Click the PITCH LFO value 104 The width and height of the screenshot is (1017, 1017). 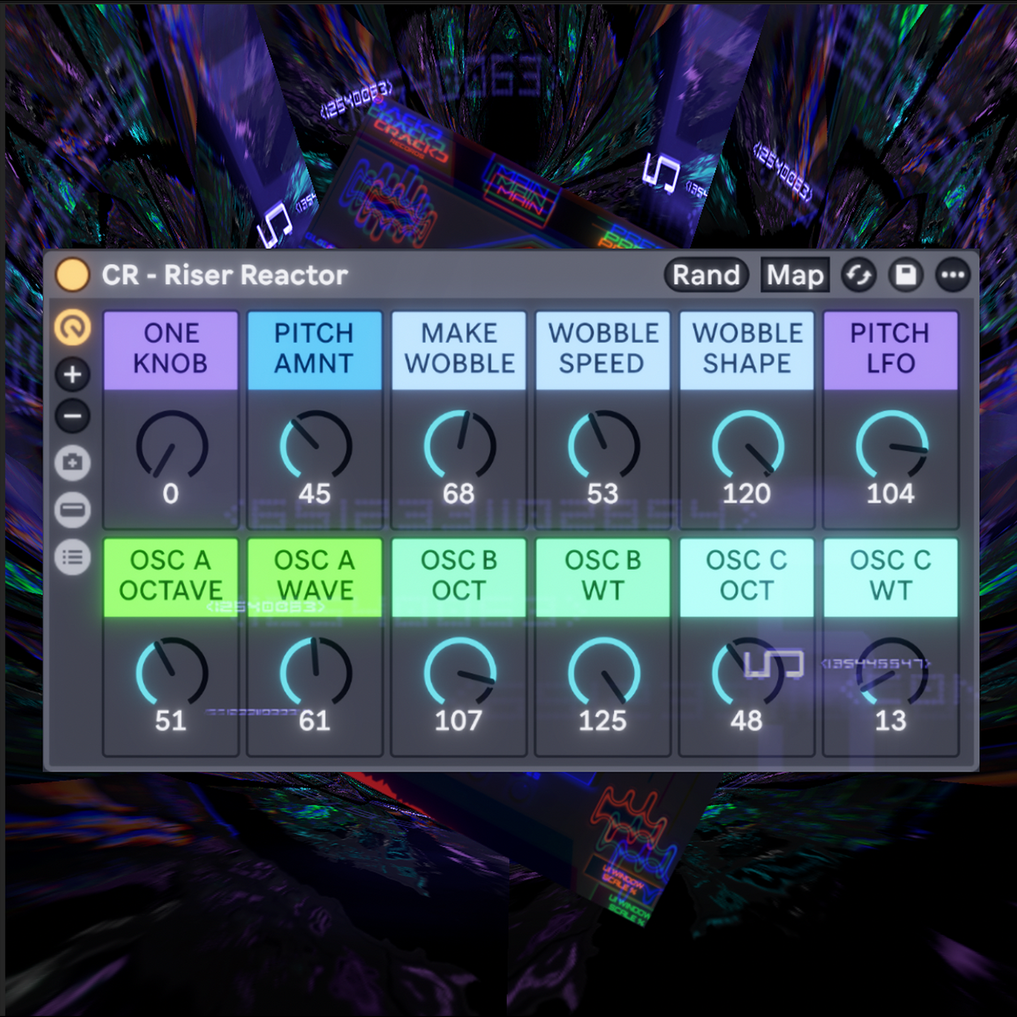(x=890, y=494)
